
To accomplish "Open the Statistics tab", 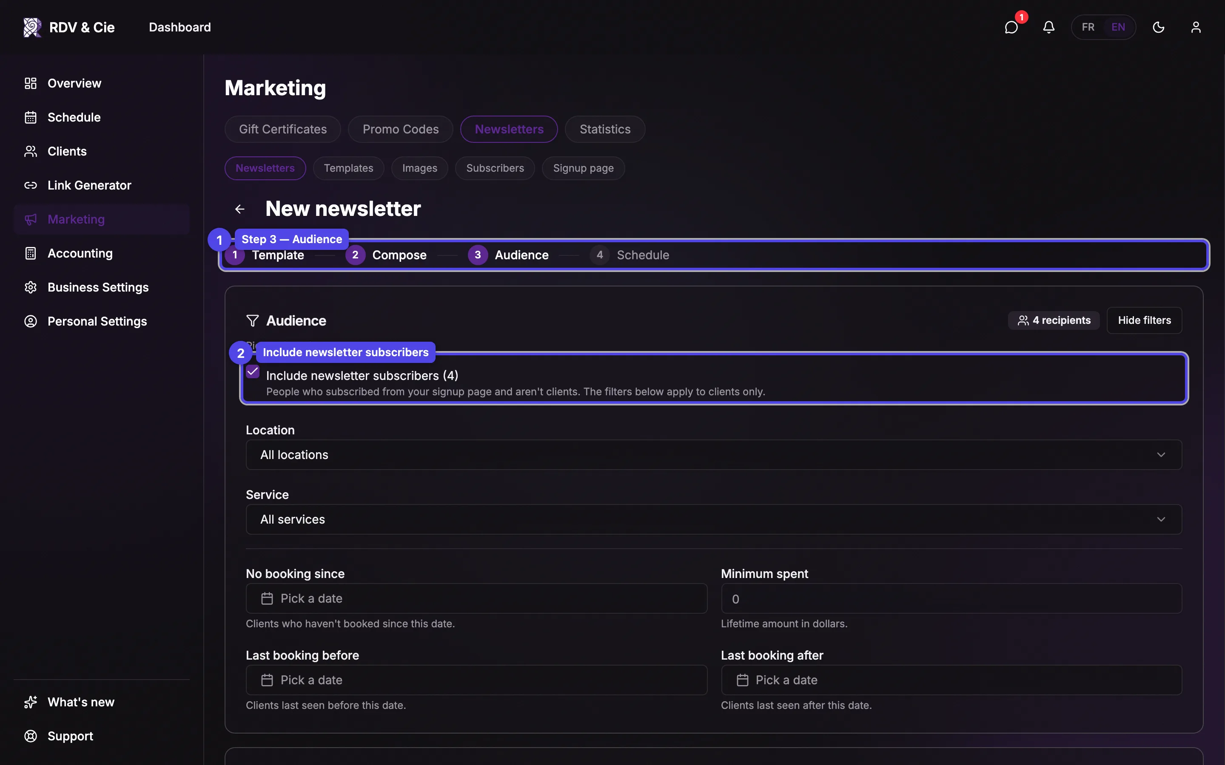I will point(605,129).
